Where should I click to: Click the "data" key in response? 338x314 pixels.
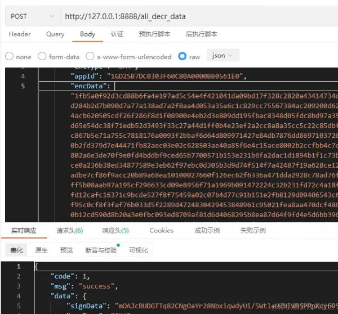(x=63, y=296)
